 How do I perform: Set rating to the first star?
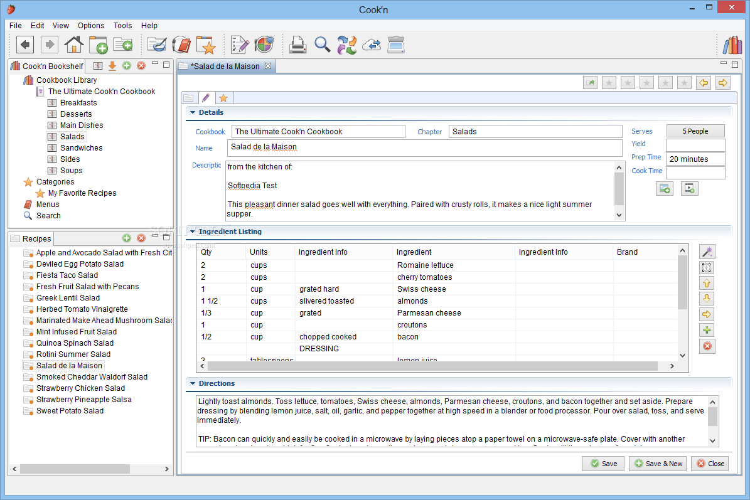click(609, 83)
